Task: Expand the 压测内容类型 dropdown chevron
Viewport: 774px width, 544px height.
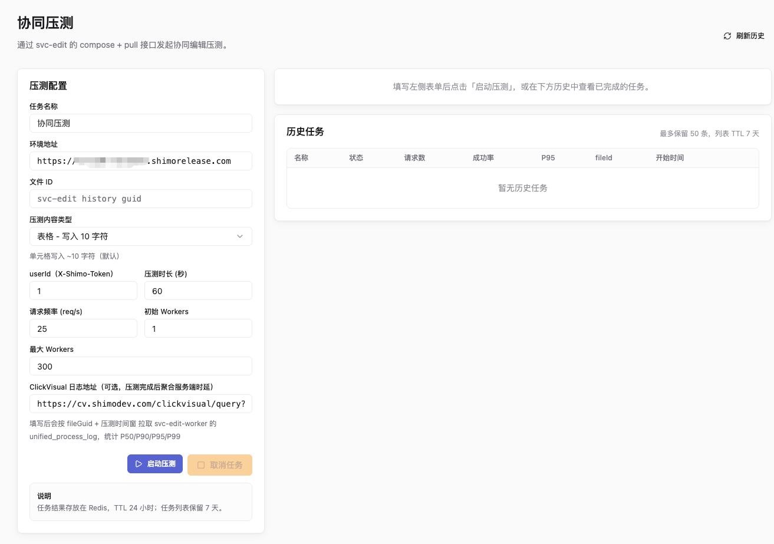Action: (240, 236)
